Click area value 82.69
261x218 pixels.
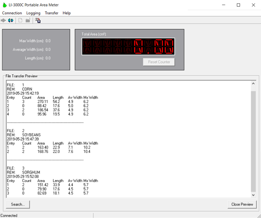(42, 193)
